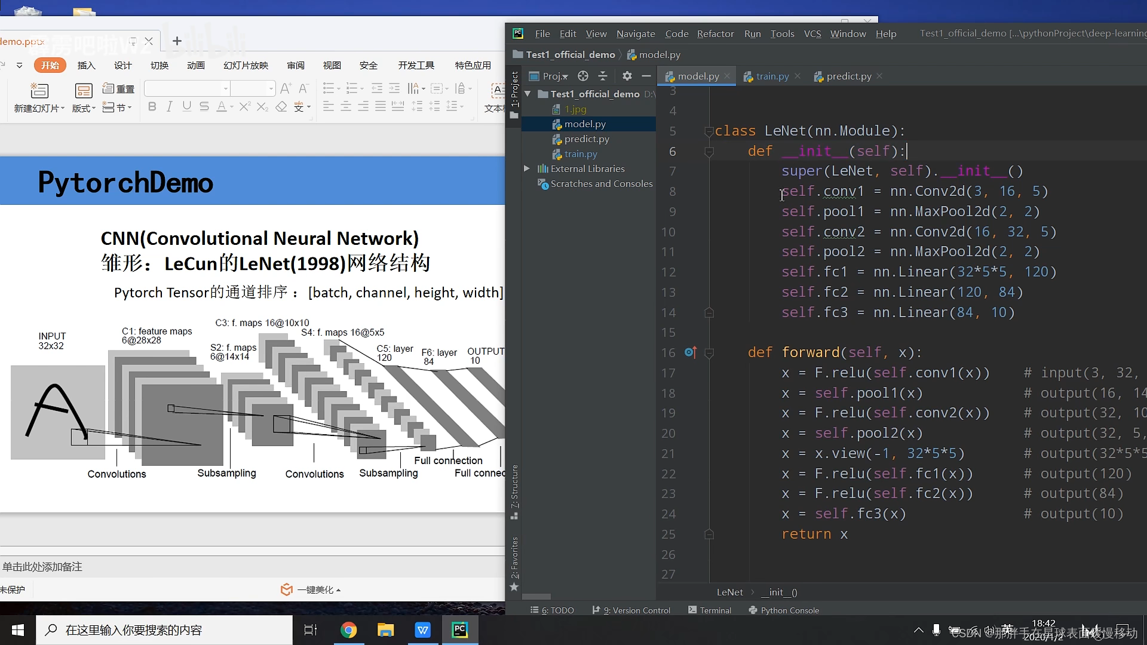Open the Design (设计) ribbon tab
The width and height of the screenshot is (1147, 645).
(123, 65)
